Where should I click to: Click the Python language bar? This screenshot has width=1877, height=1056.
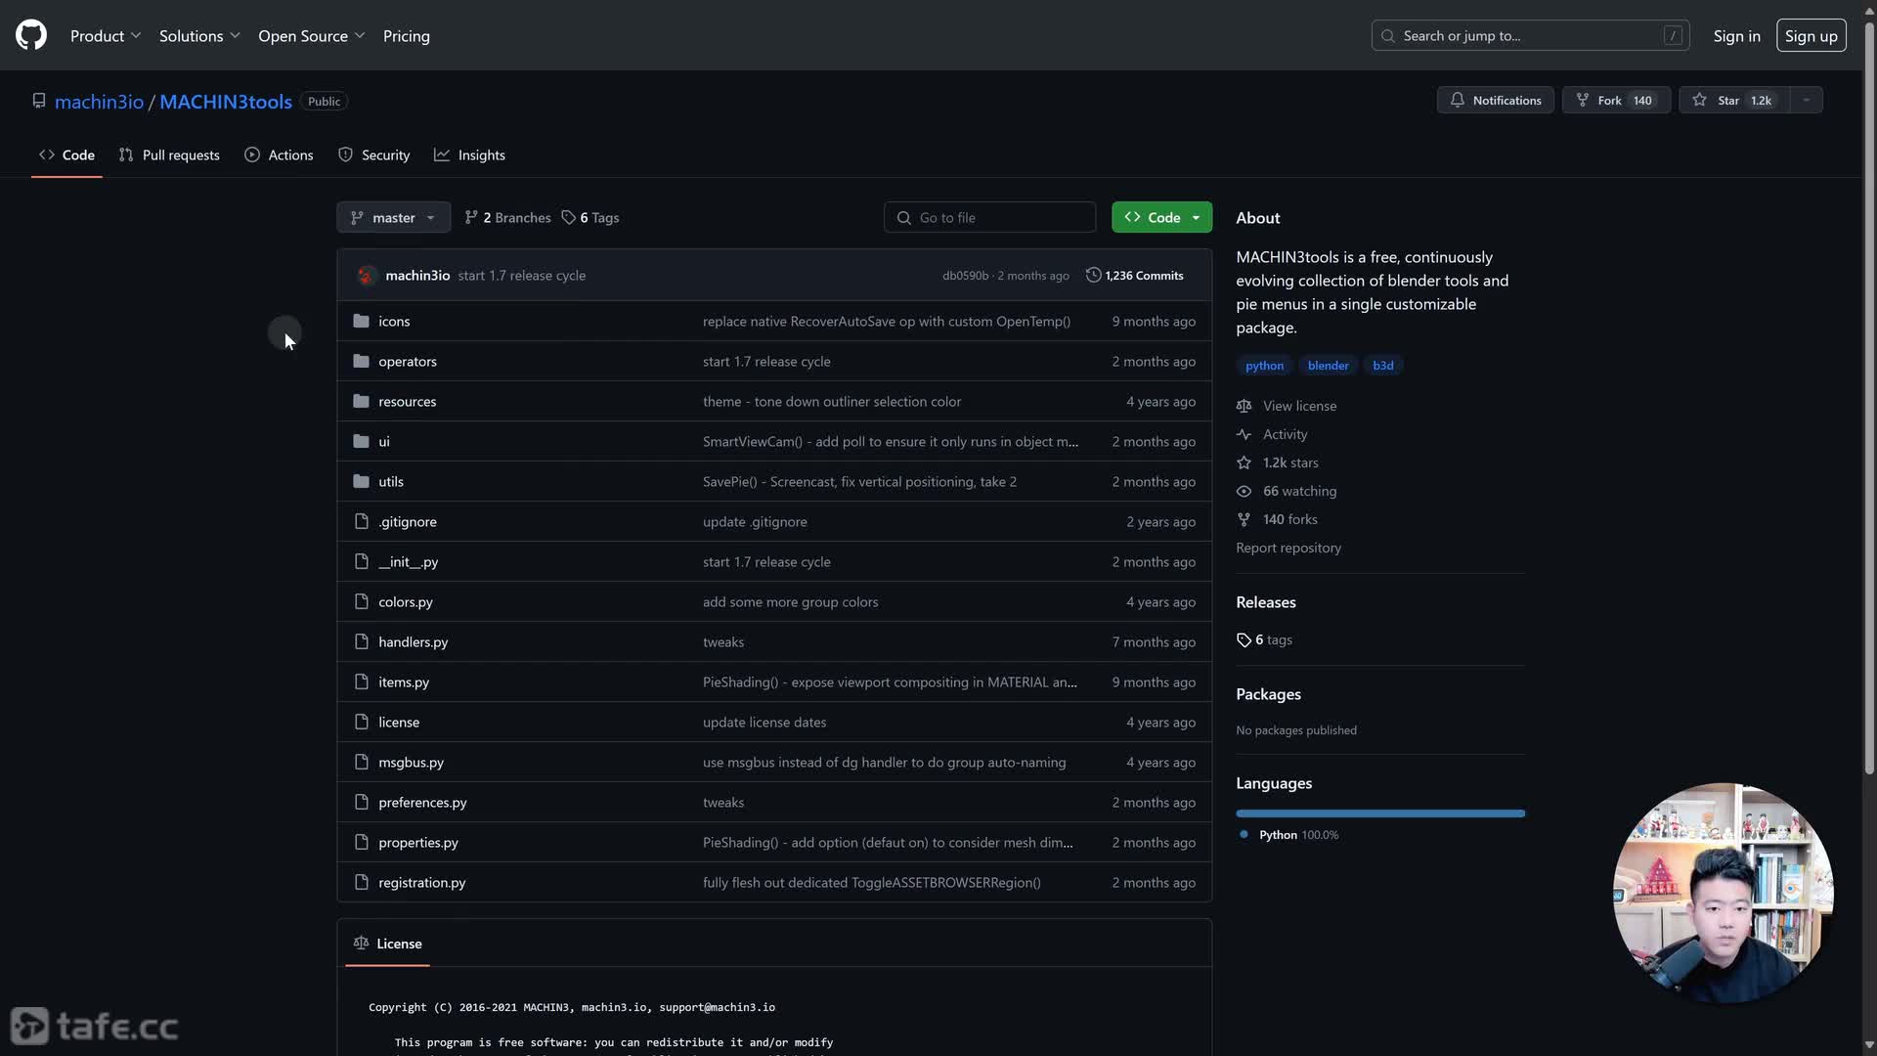pos(1379,813)
